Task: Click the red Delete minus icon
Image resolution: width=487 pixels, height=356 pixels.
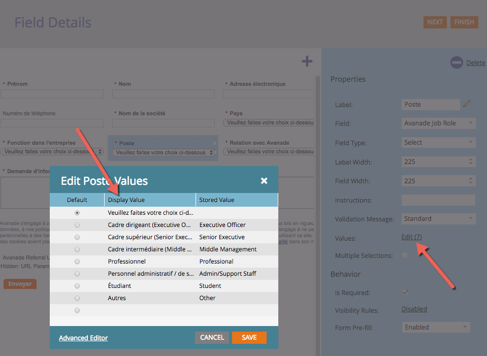Action: pos(457,62)
